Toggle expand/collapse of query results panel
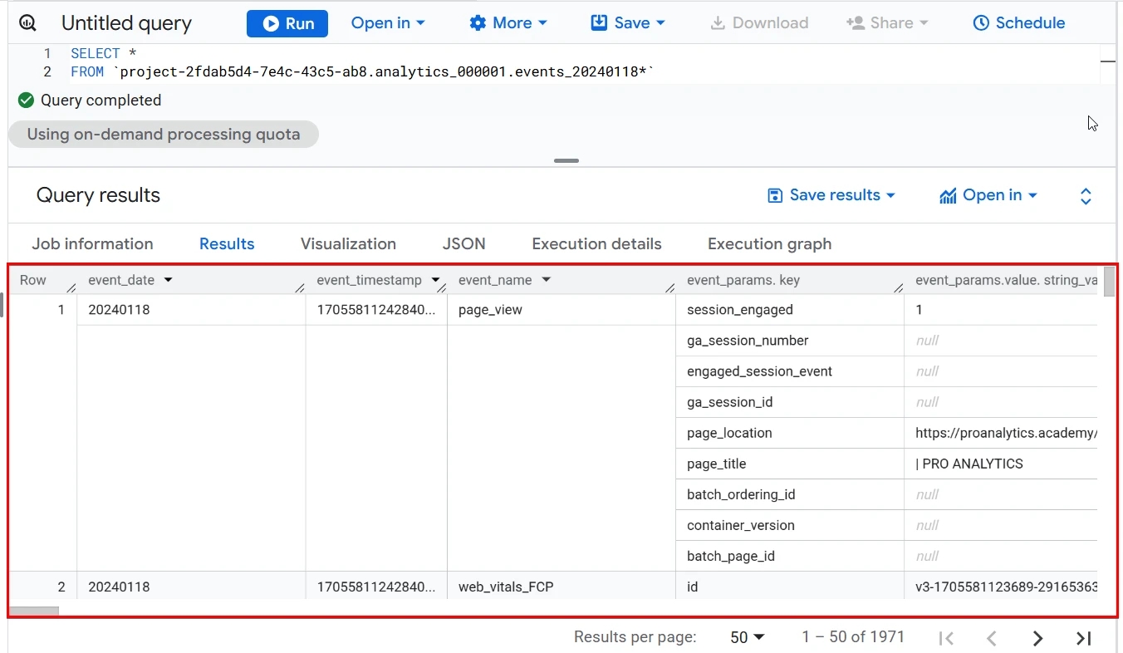This screenshot has height=653, width=1123. pyautogui.click(x=1085, y=196)
